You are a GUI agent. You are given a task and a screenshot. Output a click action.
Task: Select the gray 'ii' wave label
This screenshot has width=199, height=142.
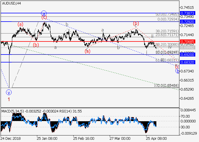point(152,36)
